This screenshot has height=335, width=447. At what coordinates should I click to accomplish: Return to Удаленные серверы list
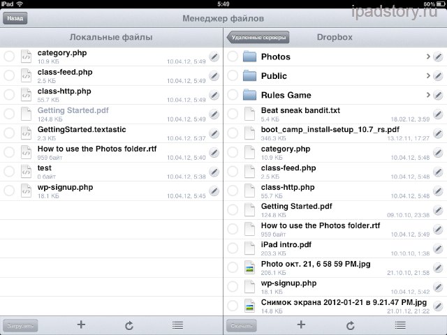[258, 37]
